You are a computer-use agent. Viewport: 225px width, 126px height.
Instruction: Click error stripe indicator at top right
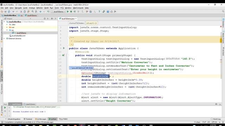pos(221,27)
